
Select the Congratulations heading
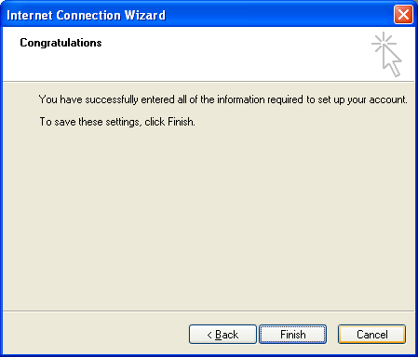[x=61, y=43]
